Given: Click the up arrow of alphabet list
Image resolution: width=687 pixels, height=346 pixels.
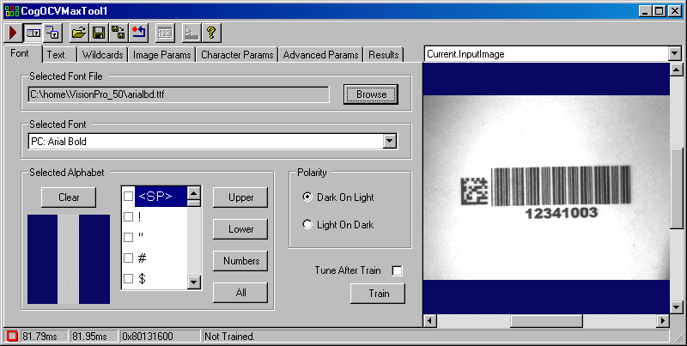Looking at the screenshot, I should 194,192.
